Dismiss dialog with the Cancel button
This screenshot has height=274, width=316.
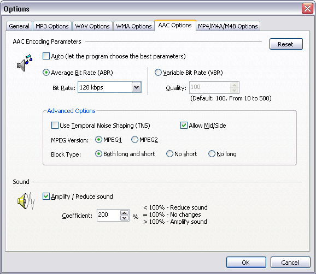point(290,263)
